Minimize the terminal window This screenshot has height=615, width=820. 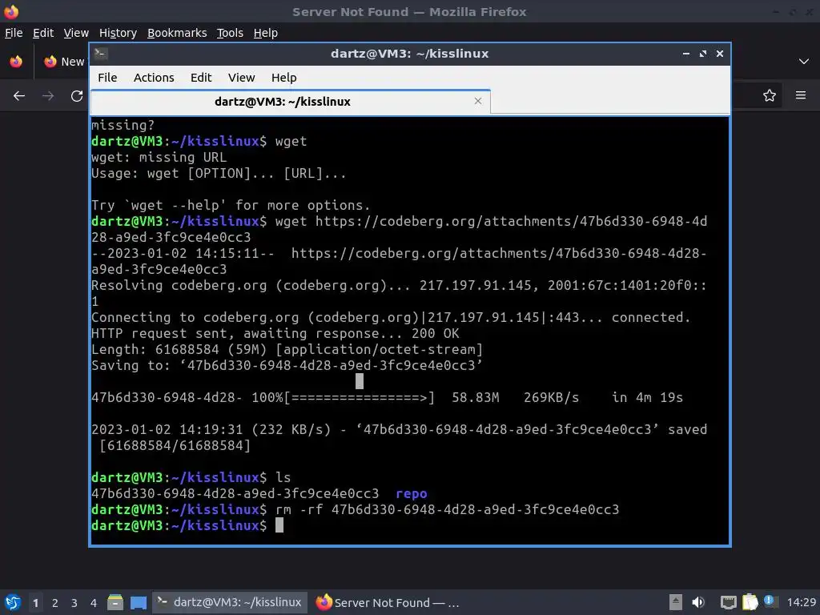tap(686, 54)
